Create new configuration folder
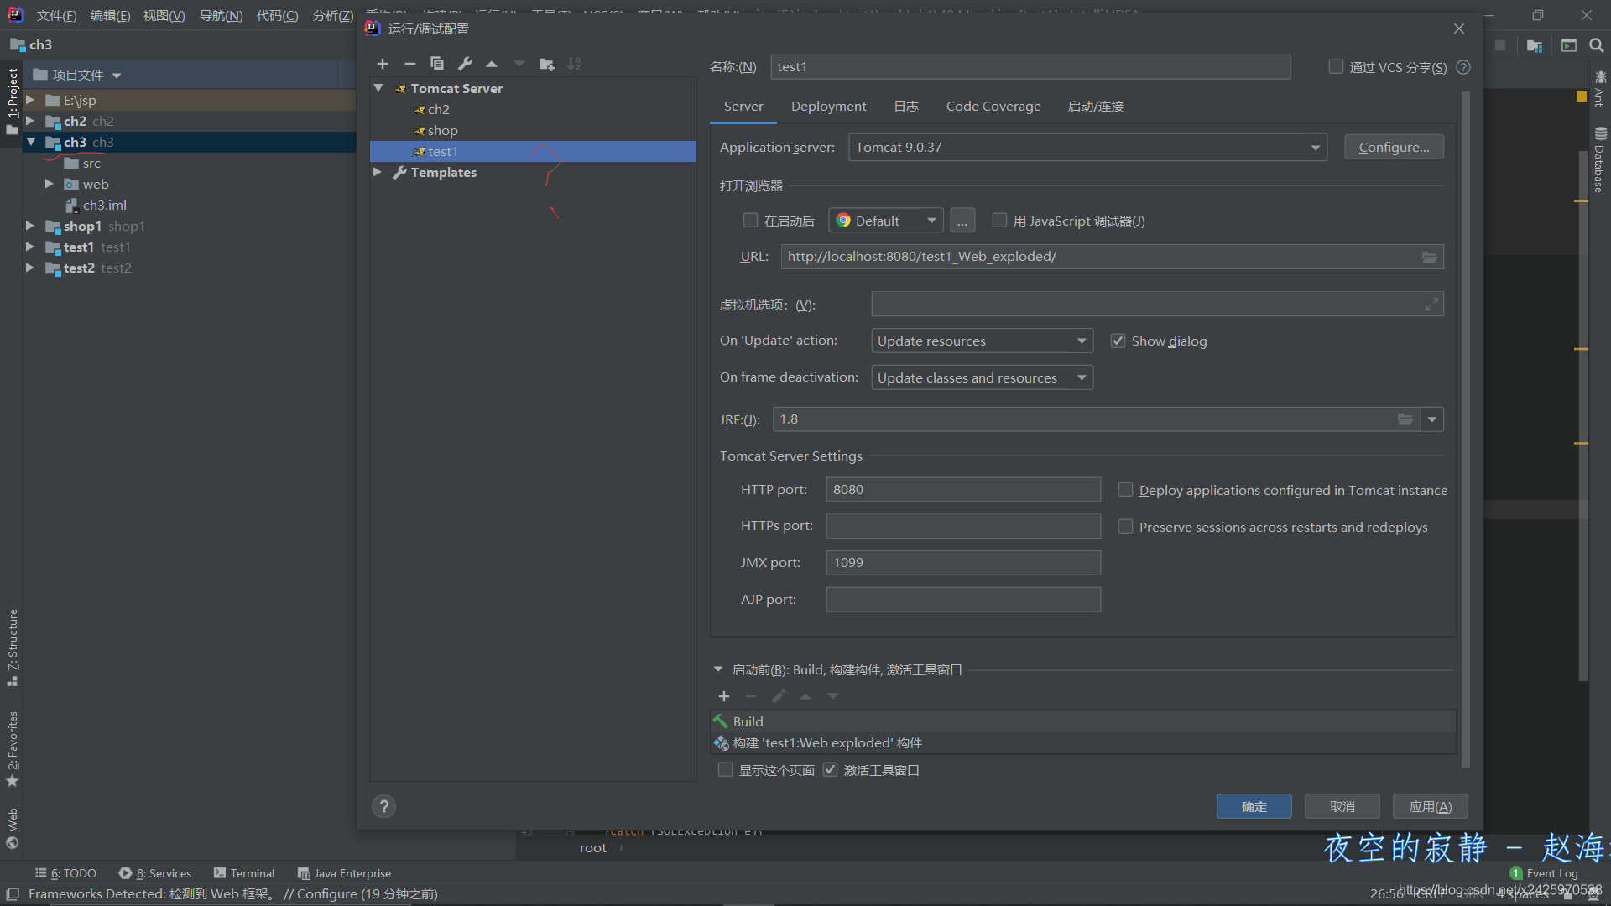This screenshot has width=1611, height=906. (x=547, y=64)
